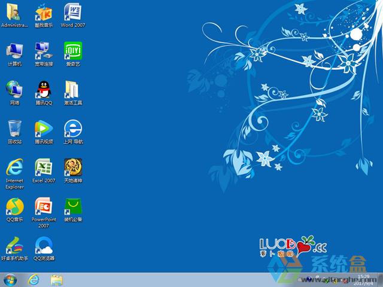Select the 宽带连接 desktop shortcut
The image size is (383, 287).
click(44, 51)
